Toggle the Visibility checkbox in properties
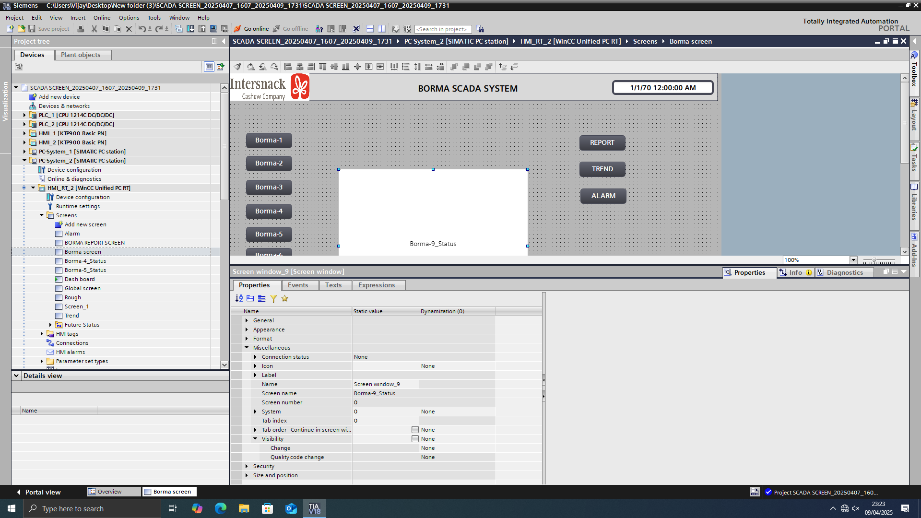This screenshot has width=921, height=518. coord(415,439)
